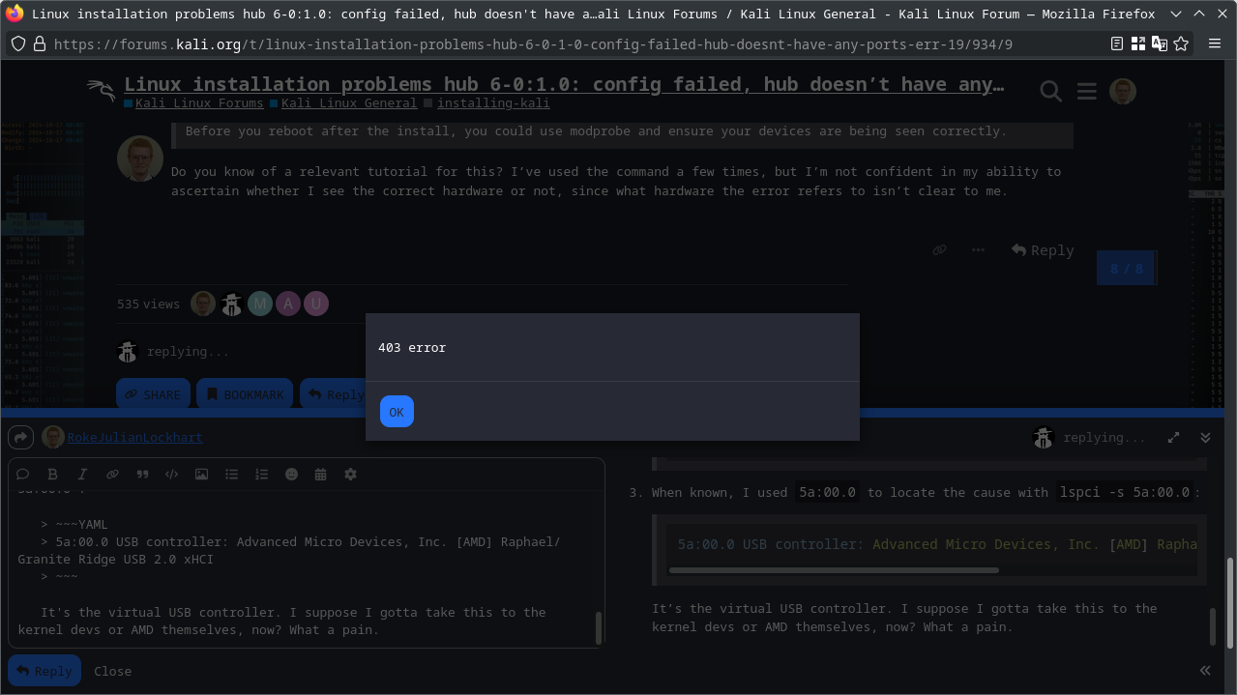Insert a hyperlink using the composer toolbar

pos(112,475)
